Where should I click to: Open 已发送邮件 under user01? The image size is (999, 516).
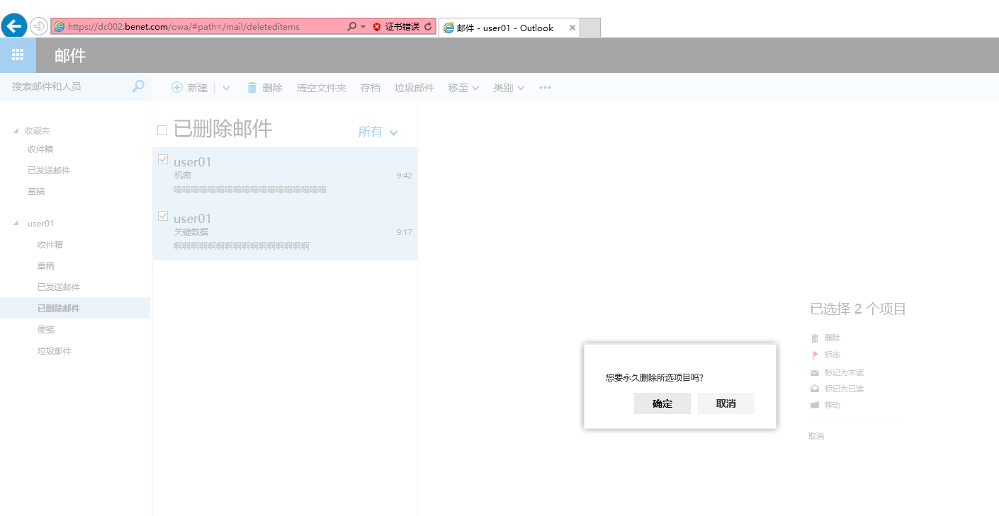point(59,287)
